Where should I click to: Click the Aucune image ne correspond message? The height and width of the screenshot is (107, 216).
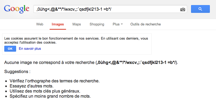(91, 63)
